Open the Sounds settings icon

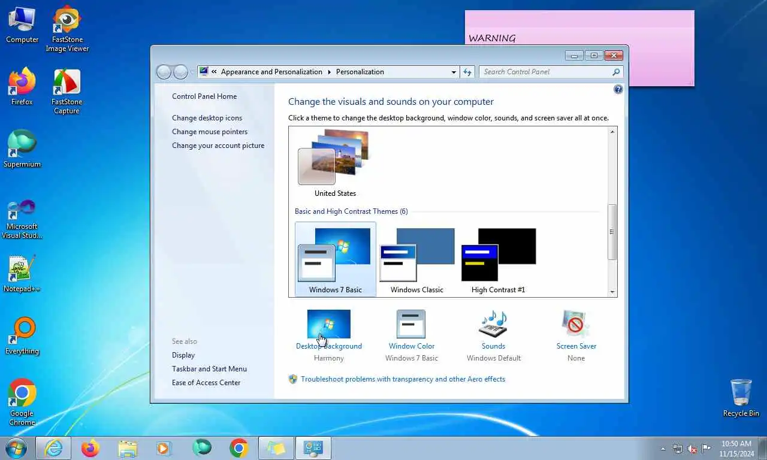coord(493,325)
